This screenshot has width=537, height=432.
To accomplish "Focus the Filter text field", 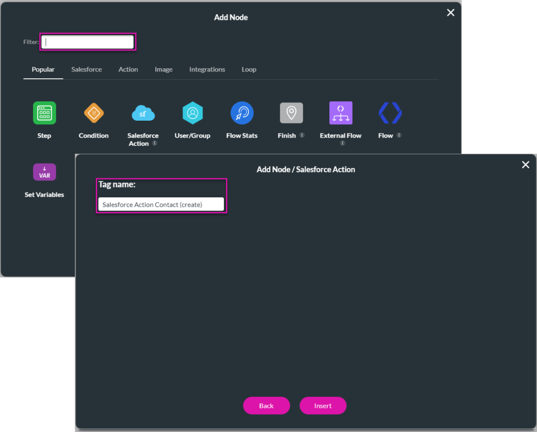I will 88,42.
